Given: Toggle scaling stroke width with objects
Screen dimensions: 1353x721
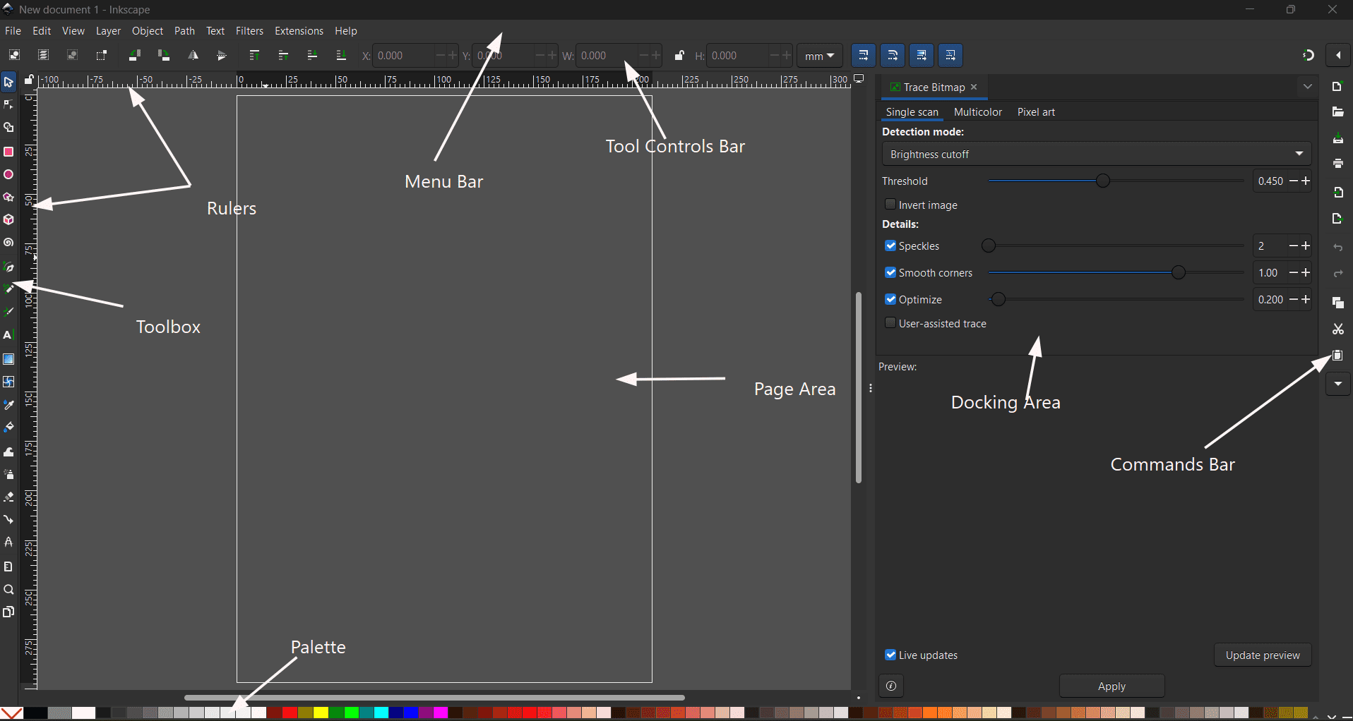Looking at the screenshot, I should click(864, 55).
